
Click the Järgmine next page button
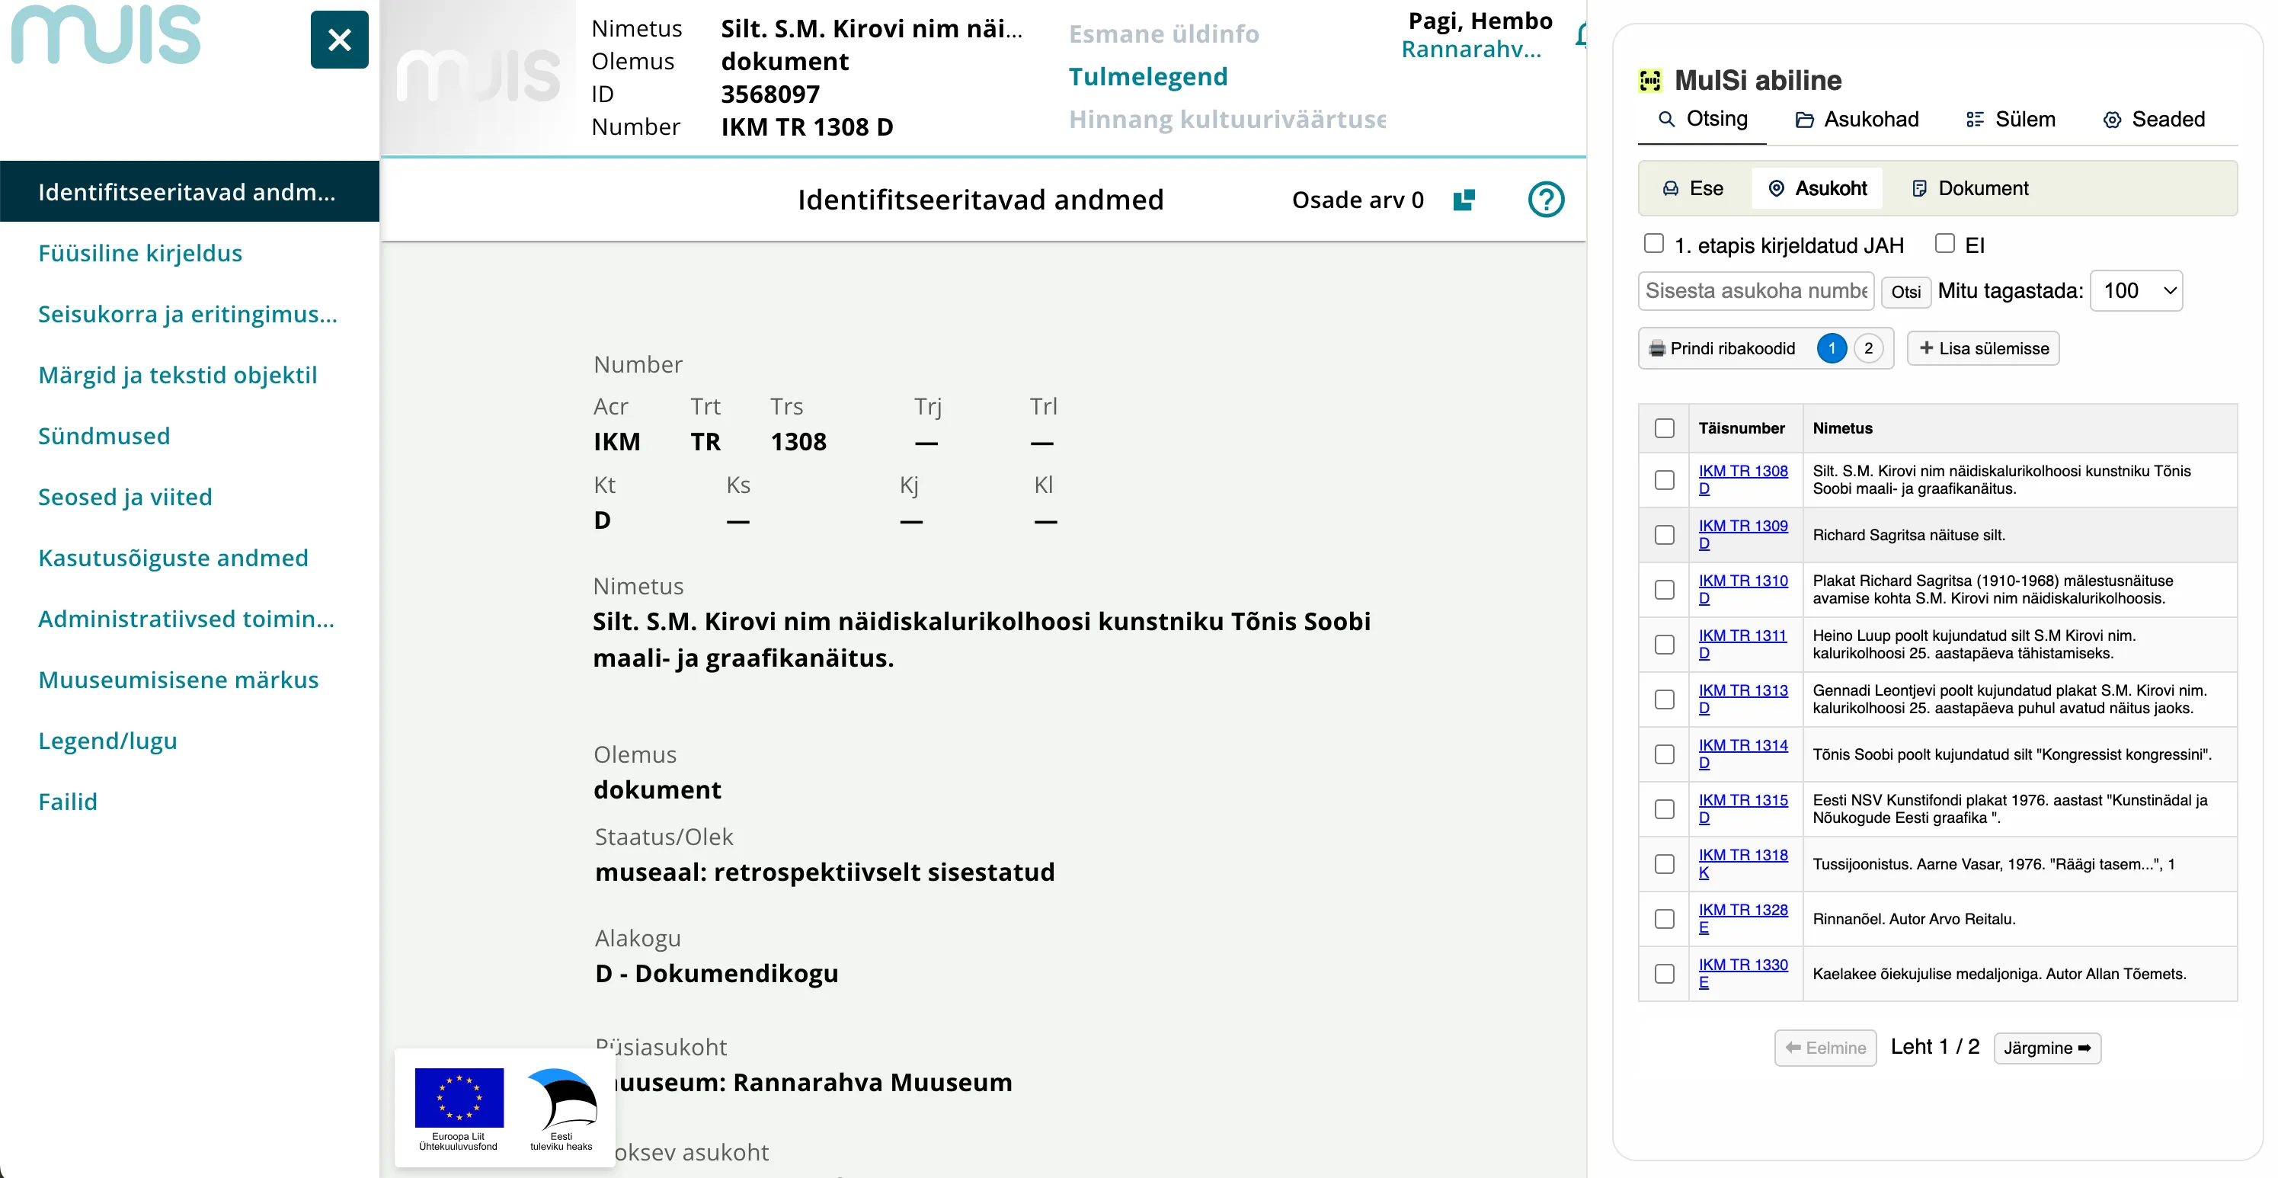2046,1048
